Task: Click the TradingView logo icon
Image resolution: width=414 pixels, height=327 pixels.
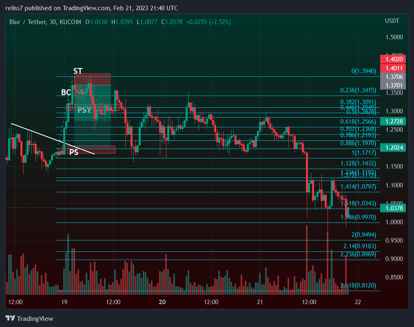Action: click(x=10, y=318)
